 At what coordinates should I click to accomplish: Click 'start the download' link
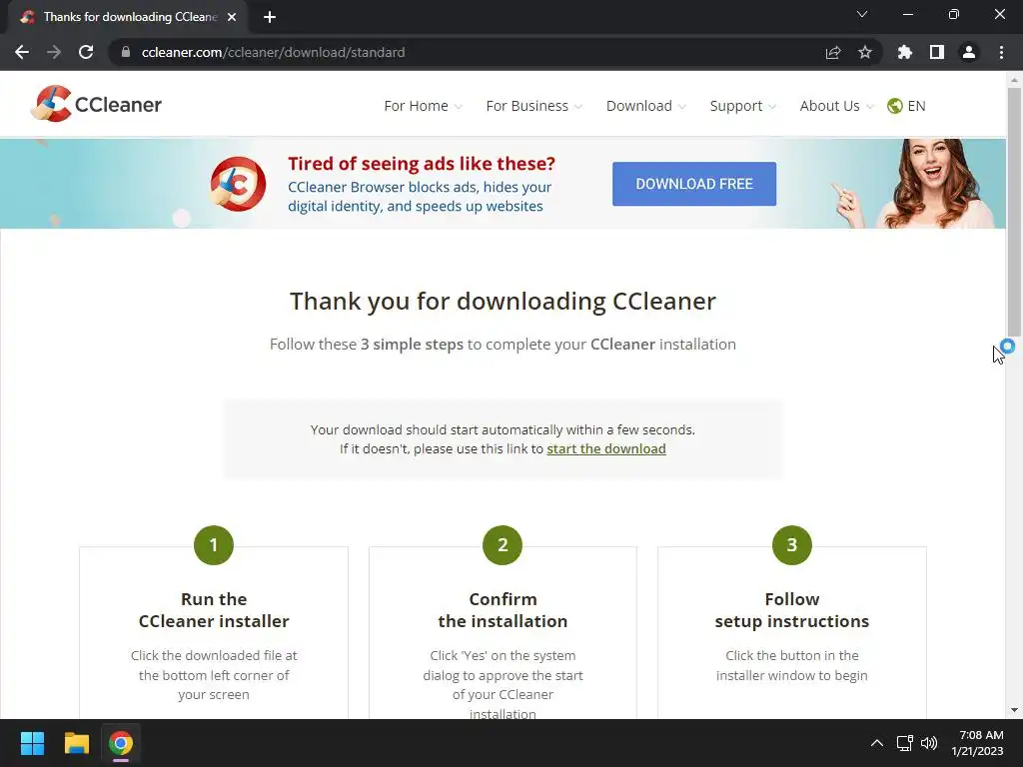[x=606, y=448]
